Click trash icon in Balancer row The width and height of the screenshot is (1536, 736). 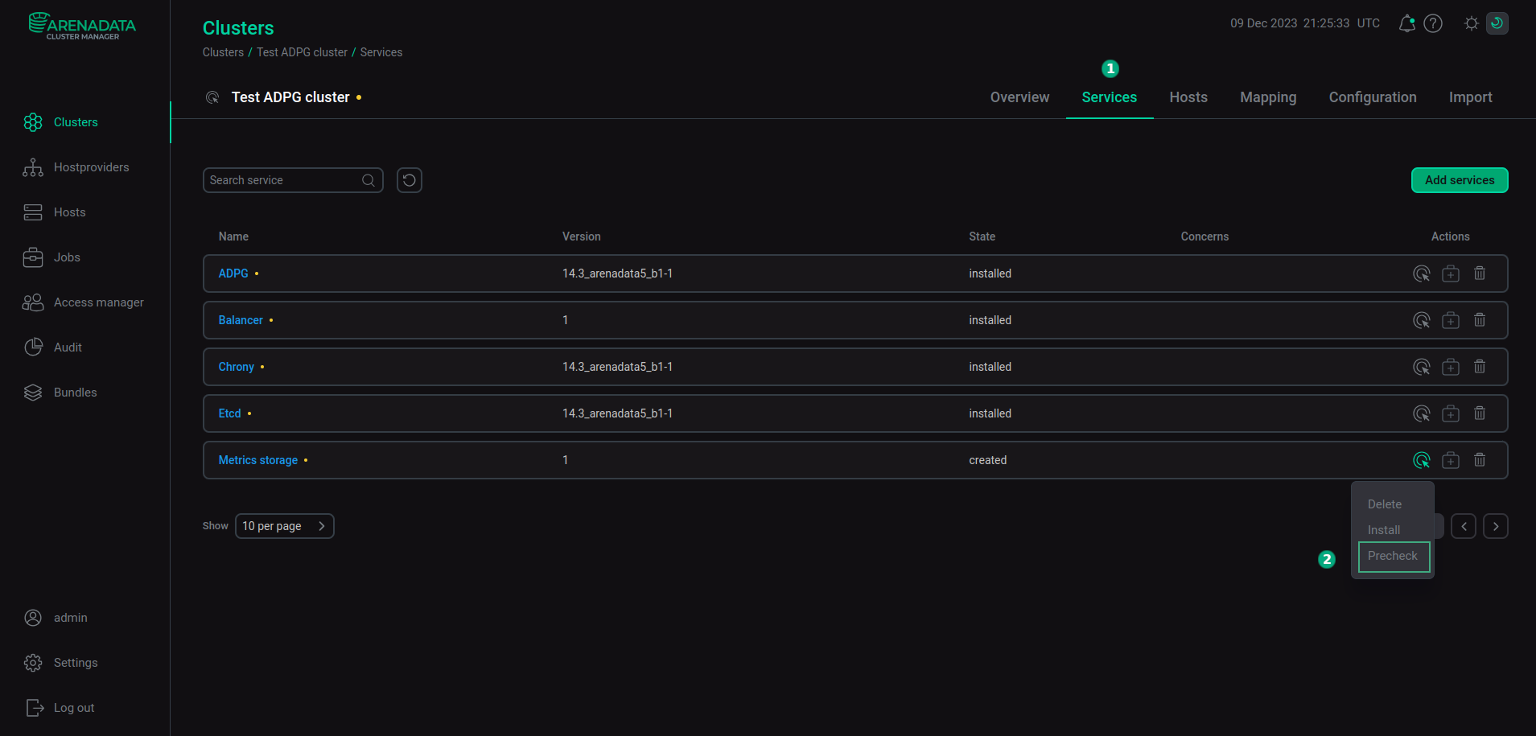[1480, 320]
